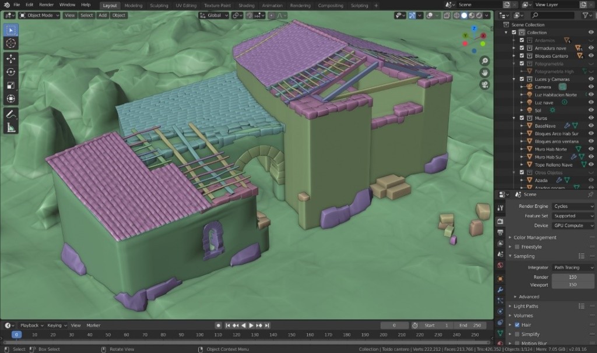597x353 pixels.
Task: Click the zoom magnifier viewport icon
Action: click(x=484, y=61)
